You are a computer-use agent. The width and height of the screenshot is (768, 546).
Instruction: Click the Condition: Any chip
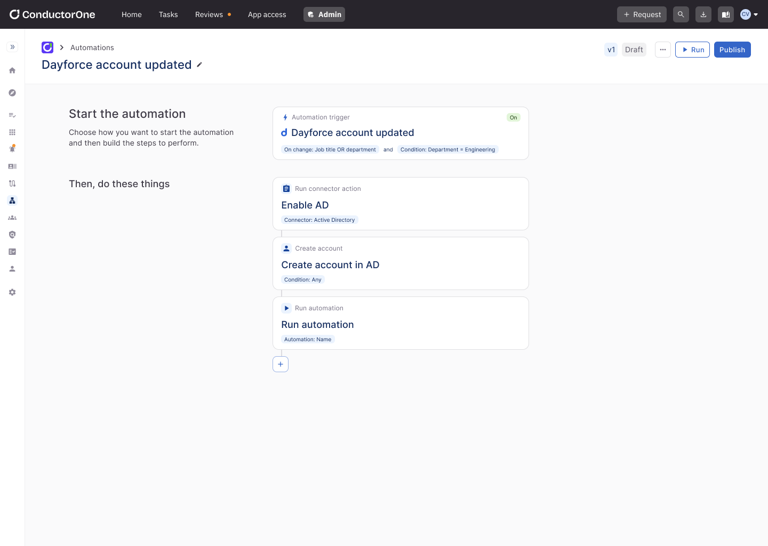tap(303, 279)
